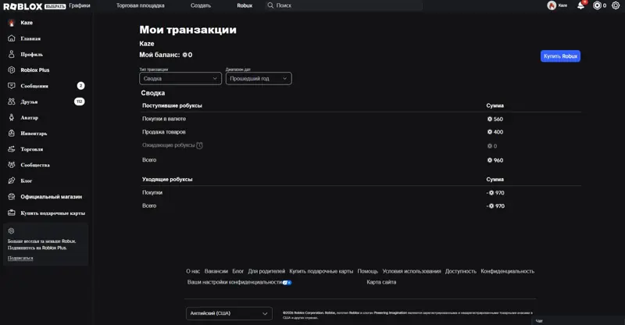The image size is (625, 325).
Task: Toggle the privacy settings switch icon in footer
Action: coord(287,282)
